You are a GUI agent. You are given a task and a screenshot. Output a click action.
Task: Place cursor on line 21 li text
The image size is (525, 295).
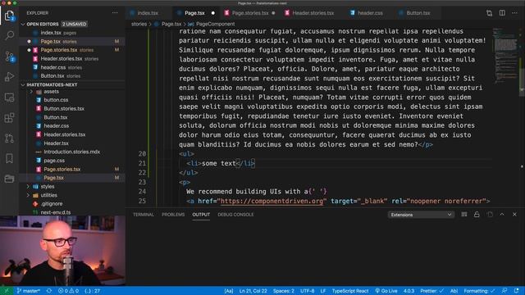tap(219, 163)
